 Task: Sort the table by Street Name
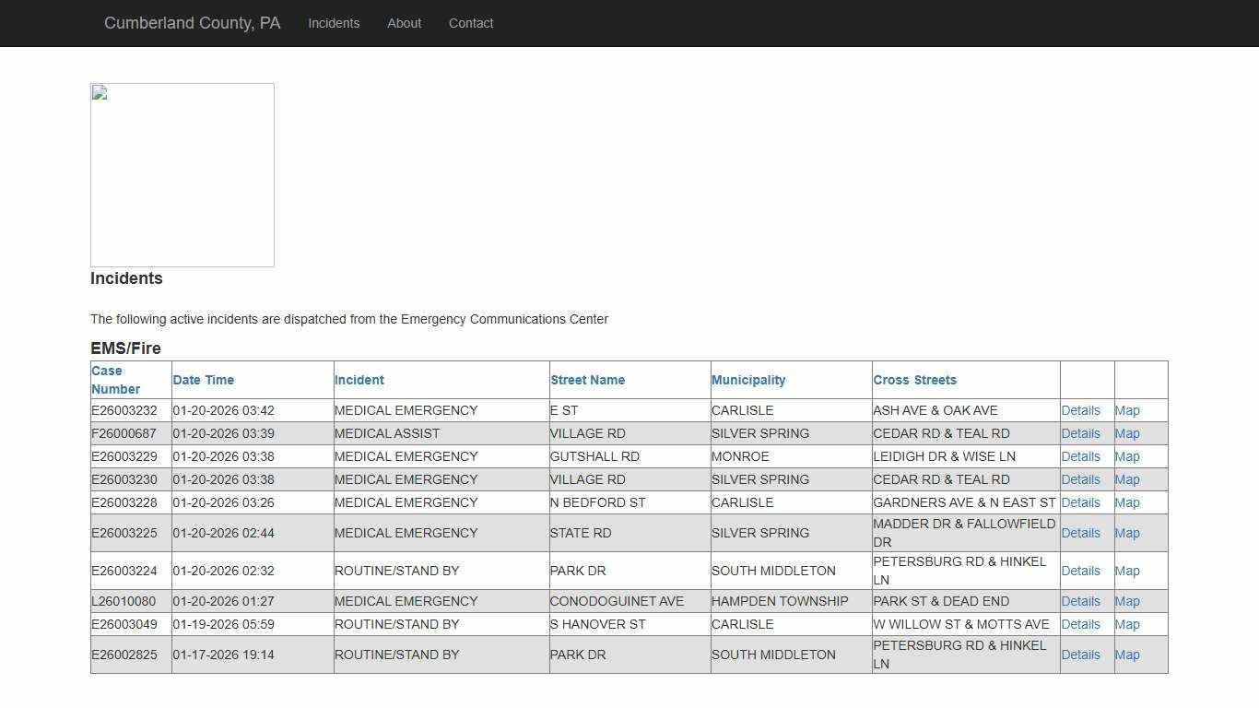587,379
